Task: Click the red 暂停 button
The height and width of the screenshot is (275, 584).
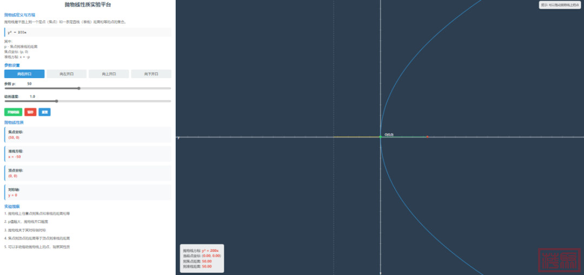Action: [x=30, y=112]
